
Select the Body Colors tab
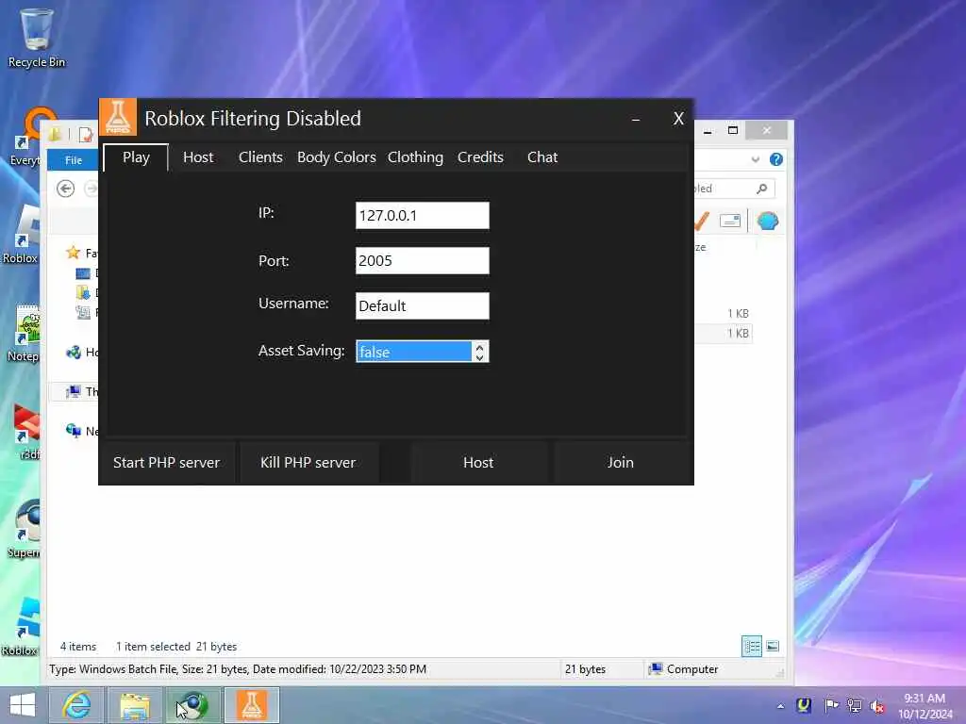(x=337, y=157)
